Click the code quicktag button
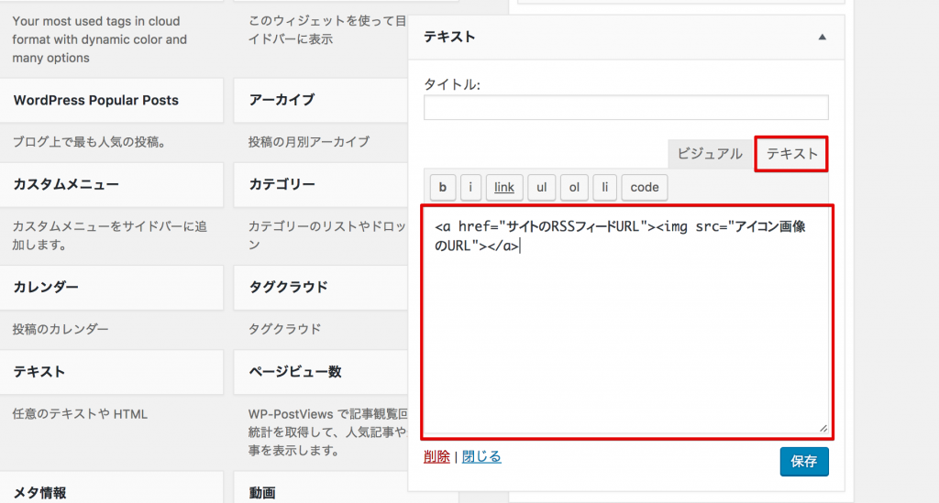The width and height of the screenshot is (939, 503). click(644, 187)
